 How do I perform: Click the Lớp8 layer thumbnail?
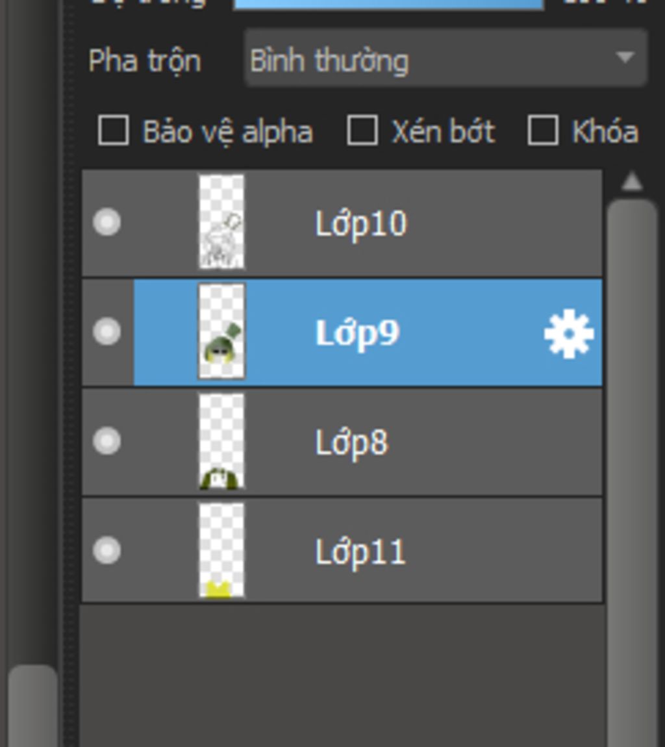coord(221,440)
